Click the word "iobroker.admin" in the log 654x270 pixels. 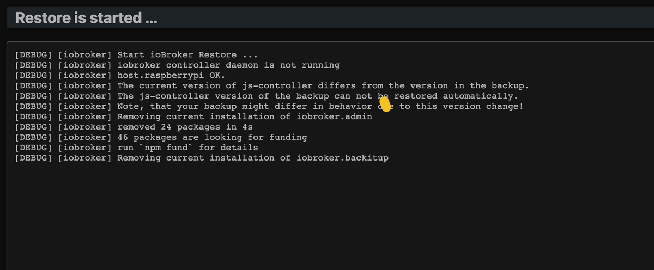tap(337, 116)
